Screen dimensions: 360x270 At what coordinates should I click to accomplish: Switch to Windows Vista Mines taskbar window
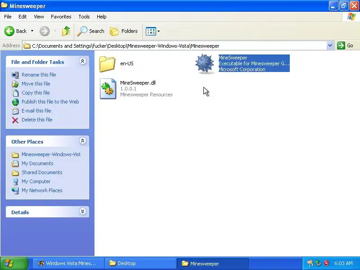pyautogui.click(x=68, y=263)
